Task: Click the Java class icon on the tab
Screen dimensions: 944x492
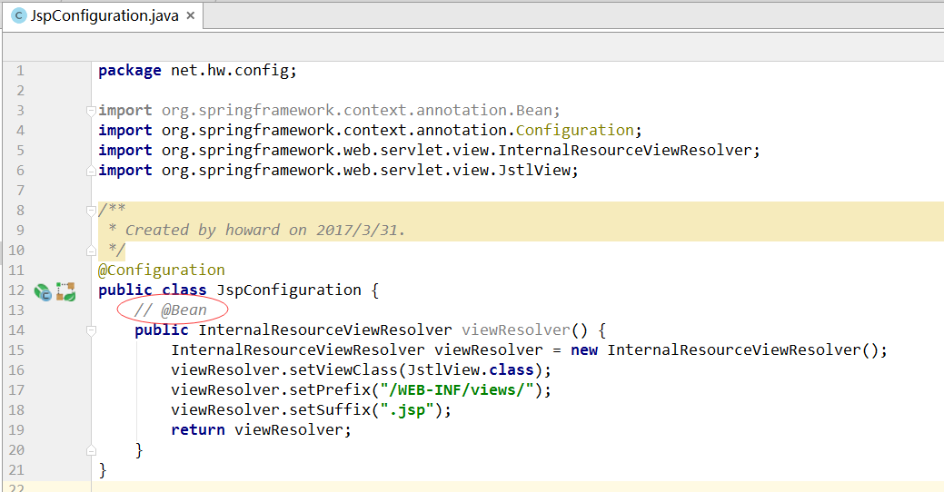Action: tap(19, 15)
